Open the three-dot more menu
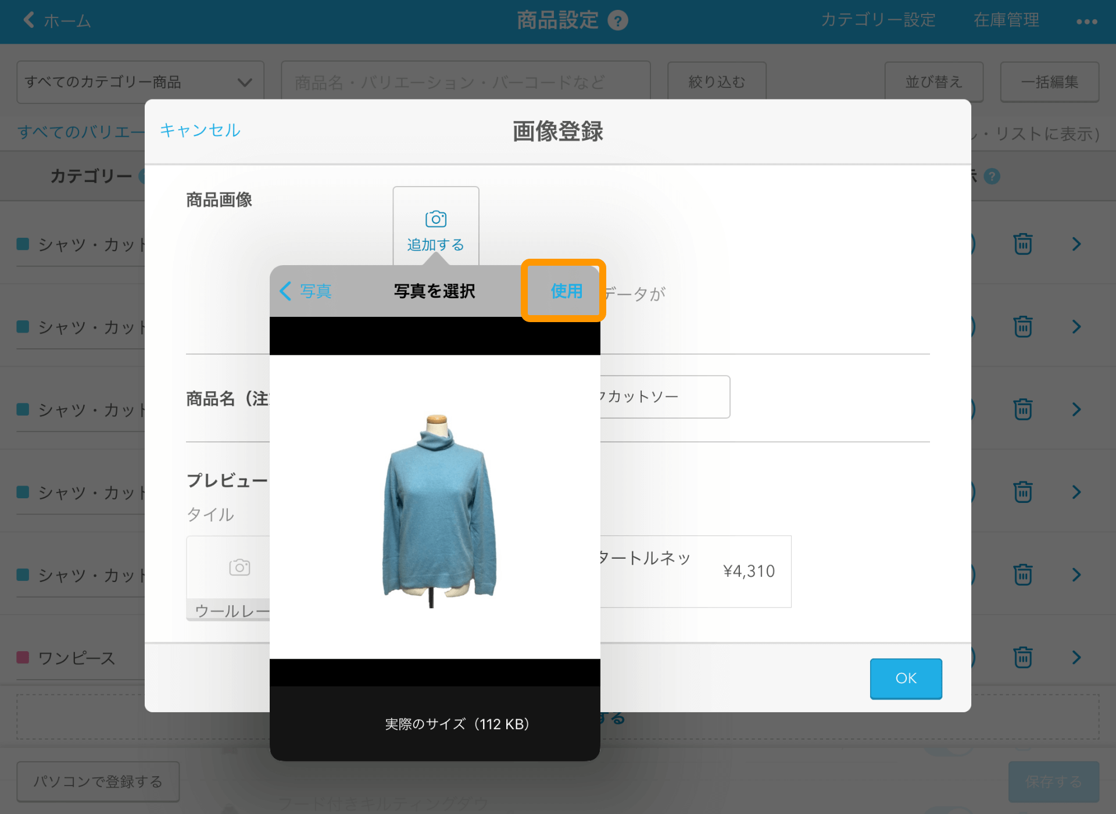This screenshot has width=1116, height=814. [x=1086, y=22]
